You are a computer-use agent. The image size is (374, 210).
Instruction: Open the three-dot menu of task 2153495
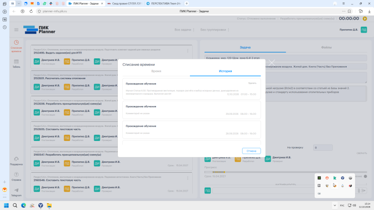pyautogui.click(x=187, y=51)
